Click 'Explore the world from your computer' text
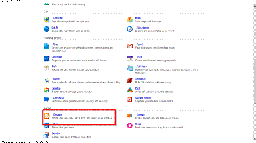The height and width of the screenshot is (143, 256). coord(71,31)
